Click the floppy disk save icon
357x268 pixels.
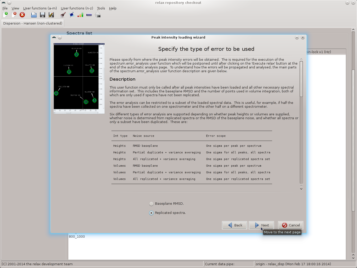coord(42,15)
